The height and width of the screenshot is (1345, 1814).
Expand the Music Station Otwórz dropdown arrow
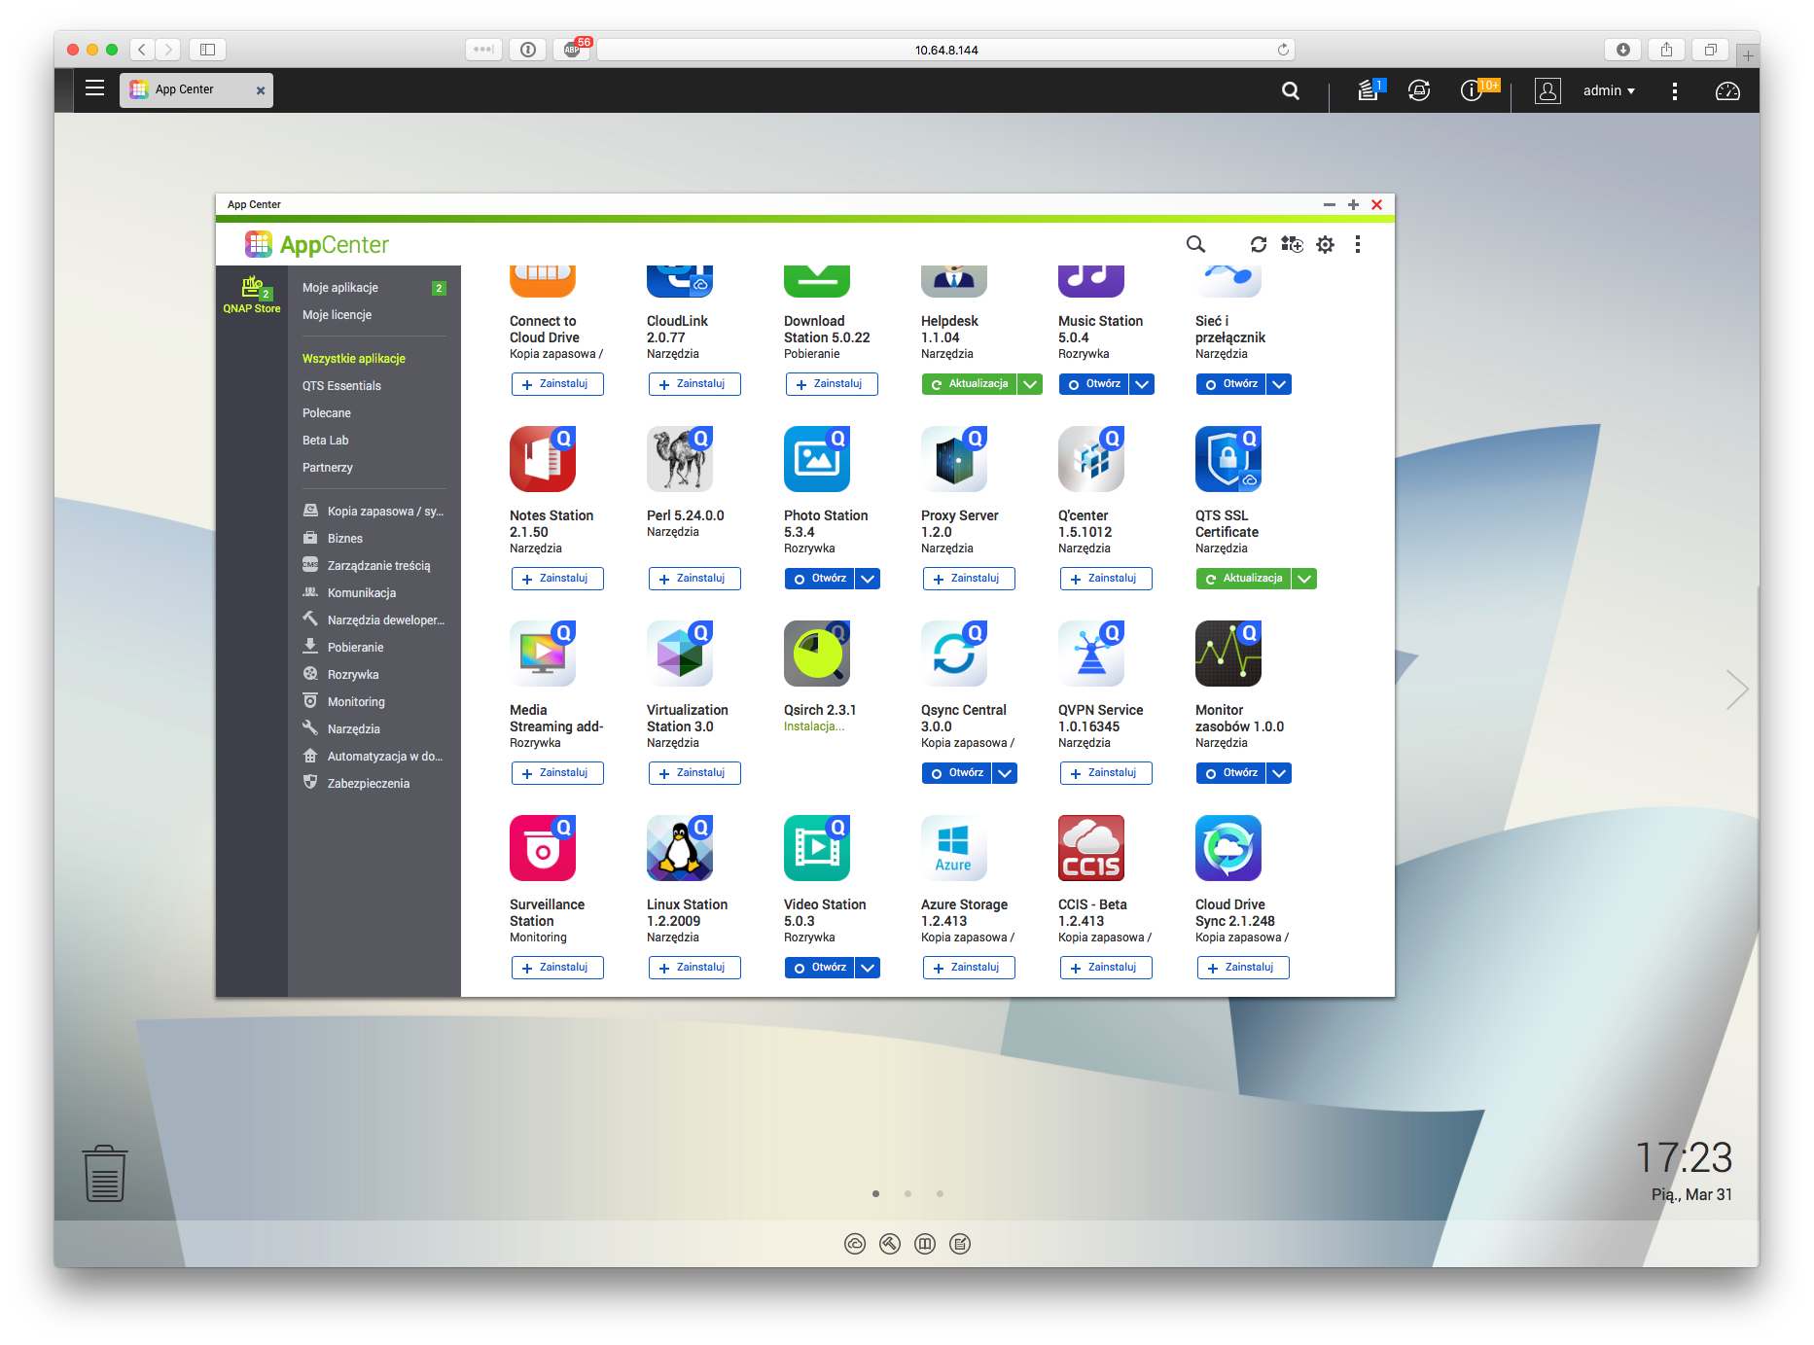pyautogui.click(x=1142, y=384)
